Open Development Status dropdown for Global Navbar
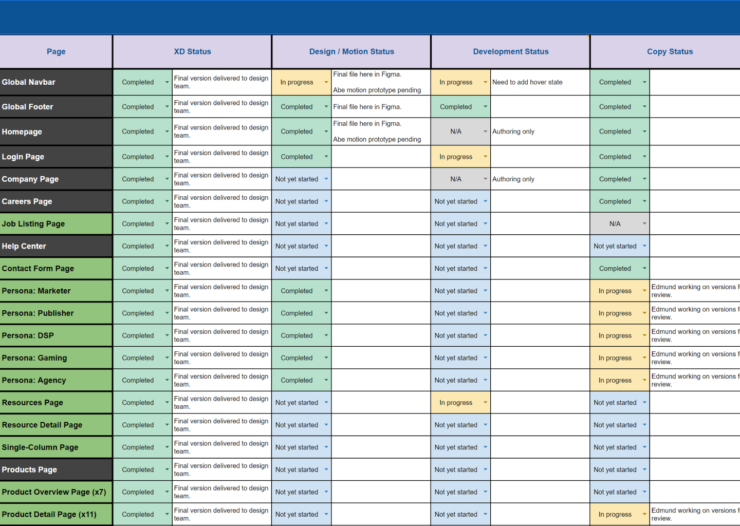This screenshot has height=526, width=740. 485,82
